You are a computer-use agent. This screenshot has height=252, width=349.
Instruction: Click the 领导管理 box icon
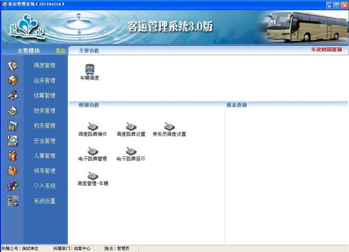13,171
